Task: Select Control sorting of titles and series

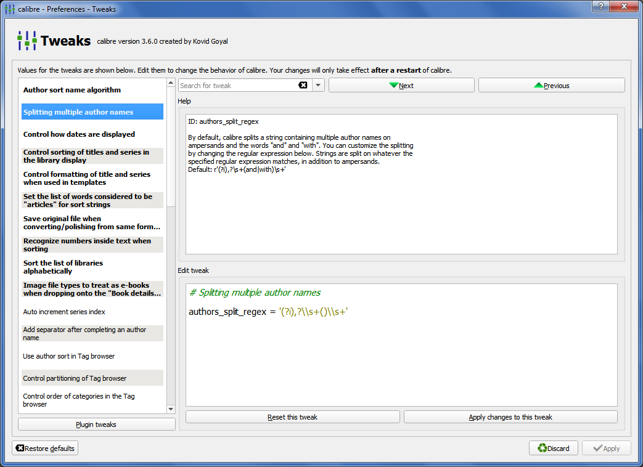Action: point(92,156)
